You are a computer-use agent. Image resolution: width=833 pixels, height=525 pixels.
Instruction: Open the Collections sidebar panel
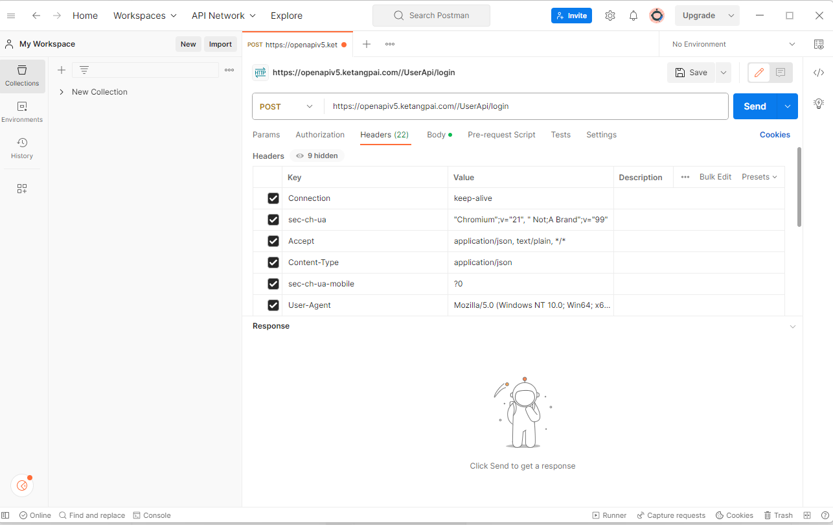[x=22, y=76]
